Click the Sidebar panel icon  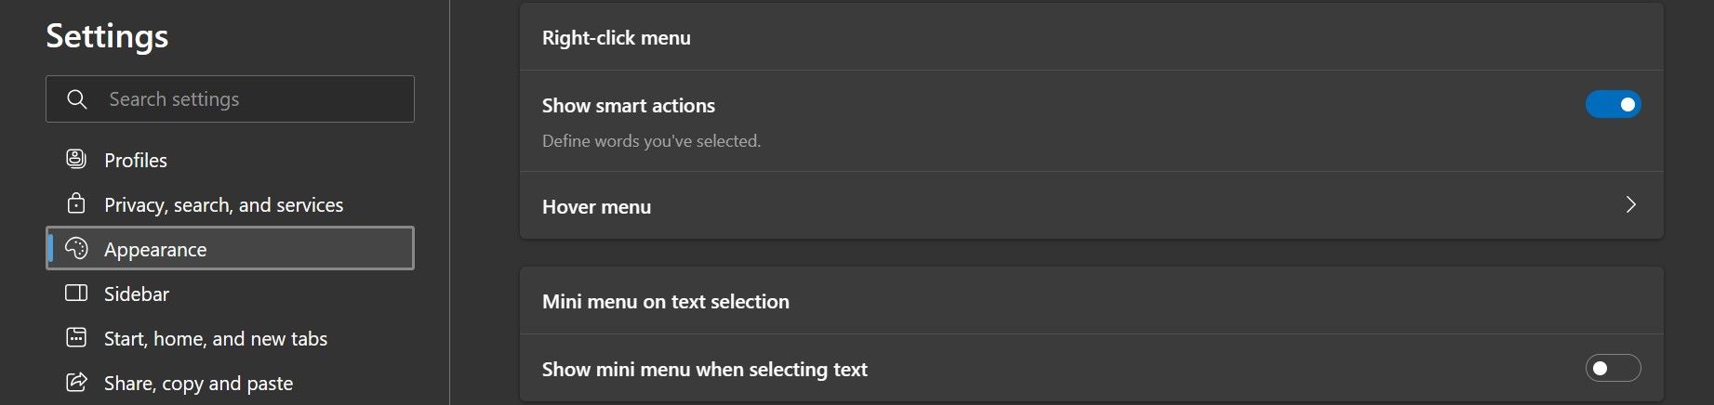[76, 294]
